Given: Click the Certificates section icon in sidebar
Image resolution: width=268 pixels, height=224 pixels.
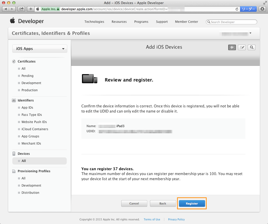Looking at the screenshot, I should 14,61.
